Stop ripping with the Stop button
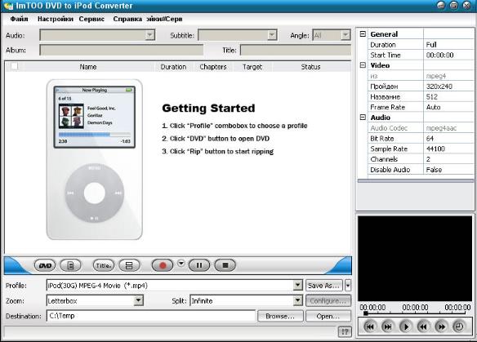Viewport: 477px width, 342px height. point(225,265)
